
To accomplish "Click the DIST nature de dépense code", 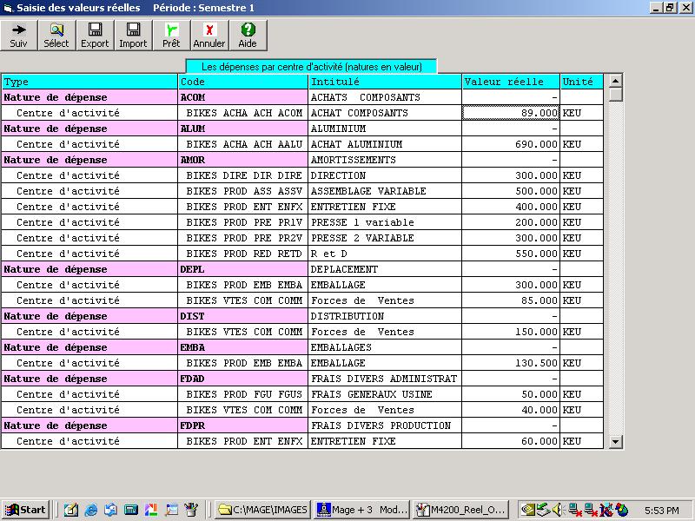I will coord(243,316).
